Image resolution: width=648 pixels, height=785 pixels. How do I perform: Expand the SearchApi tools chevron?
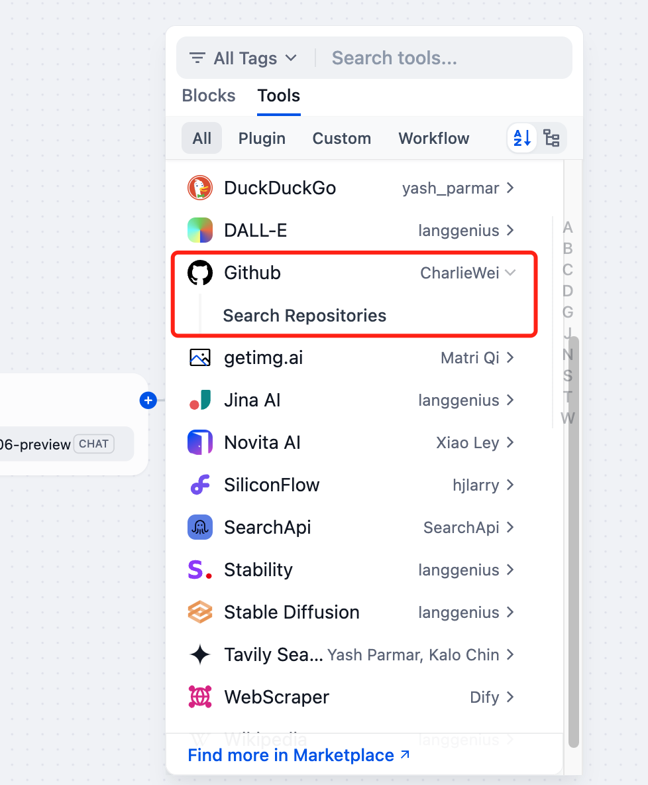tap(510, 527)
